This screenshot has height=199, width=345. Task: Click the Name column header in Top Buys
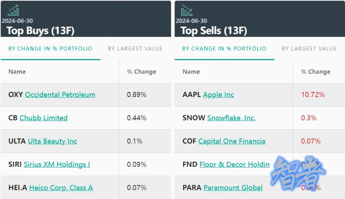(17, 72)
